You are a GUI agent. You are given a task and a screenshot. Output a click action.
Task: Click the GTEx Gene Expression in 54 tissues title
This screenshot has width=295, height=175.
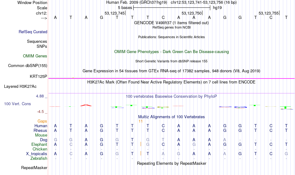point(171,71)
